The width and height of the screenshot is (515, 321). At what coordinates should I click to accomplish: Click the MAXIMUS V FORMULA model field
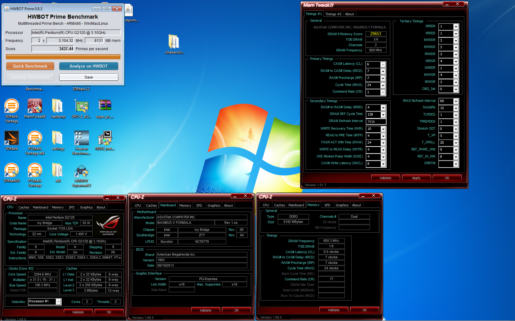coord(185,223)
